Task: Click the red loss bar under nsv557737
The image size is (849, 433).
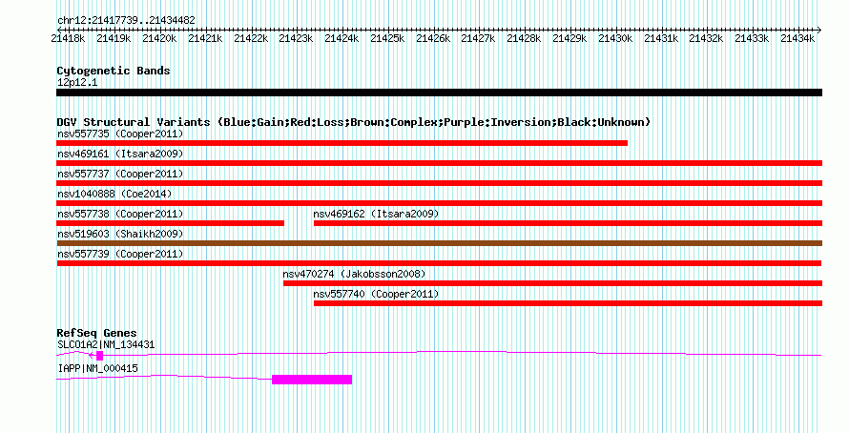Action: (x=439, y=183)
